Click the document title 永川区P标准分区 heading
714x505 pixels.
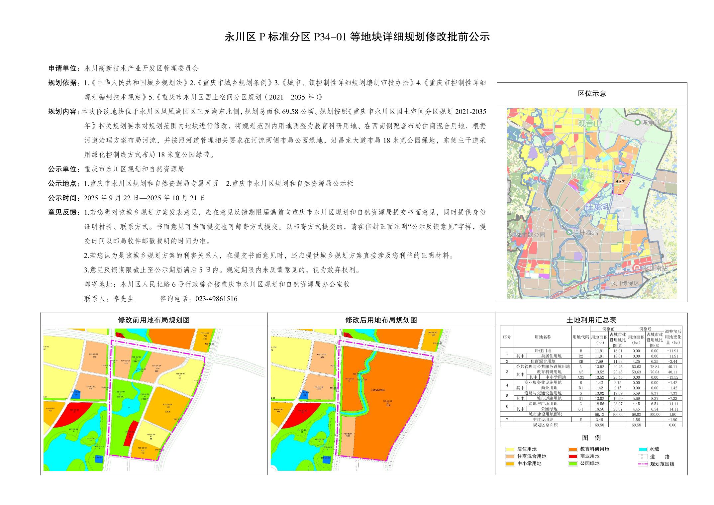[357, 37]
